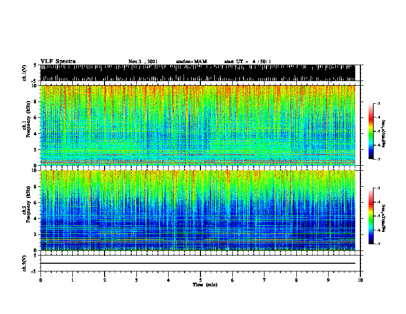
Task: Click the "start UT = 4 :50: 1" text
Action: coord(248,62)
